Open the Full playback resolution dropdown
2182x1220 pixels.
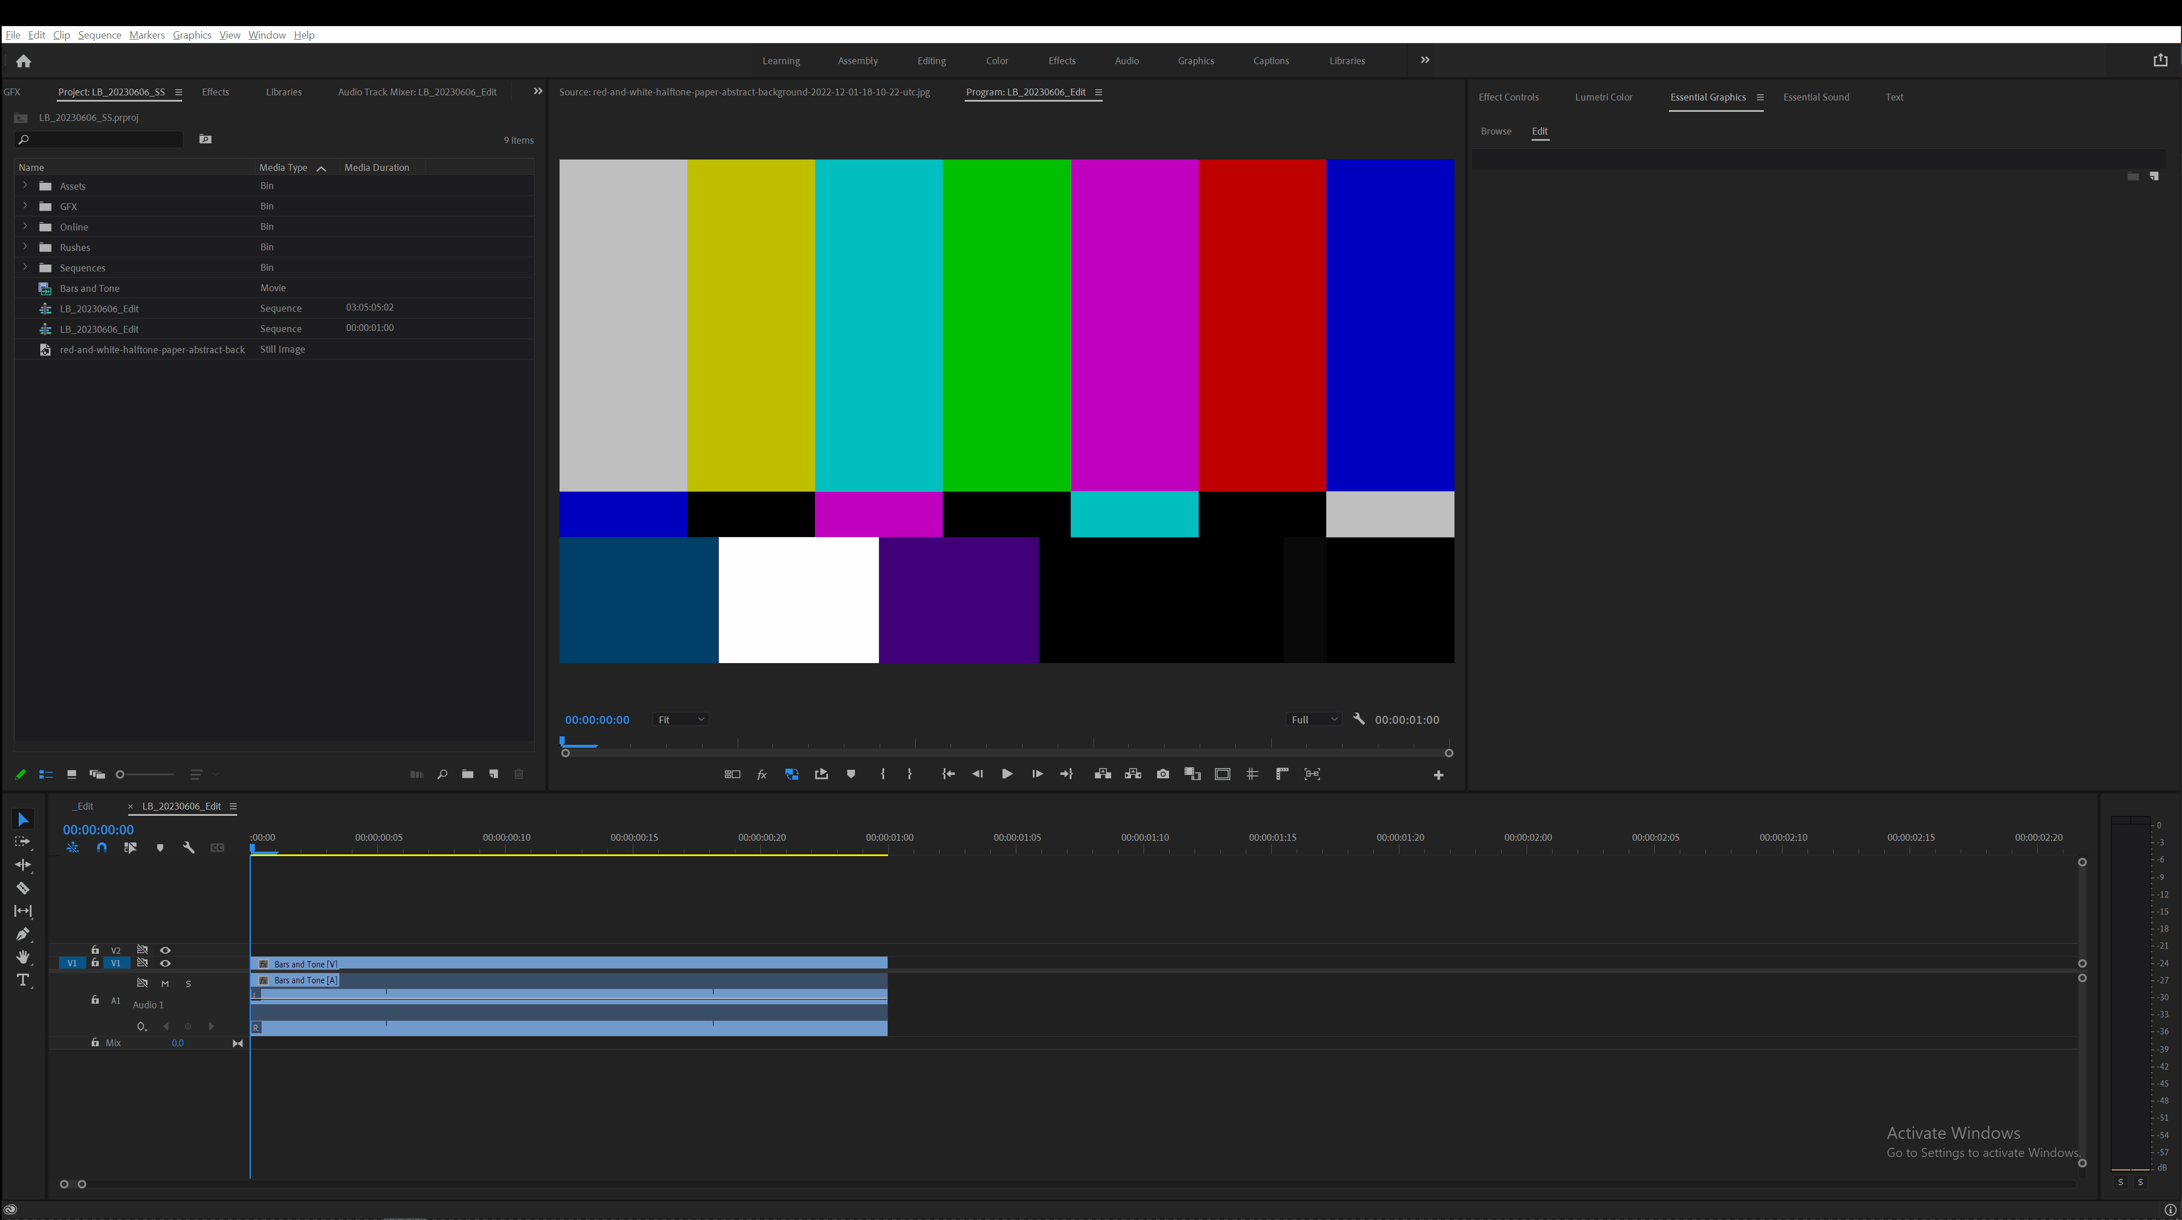click(x=1314, y=719)
